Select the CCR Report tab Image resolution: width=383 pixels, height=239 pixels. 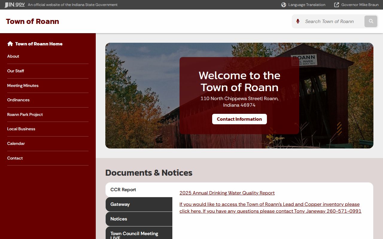click(139, 190)
